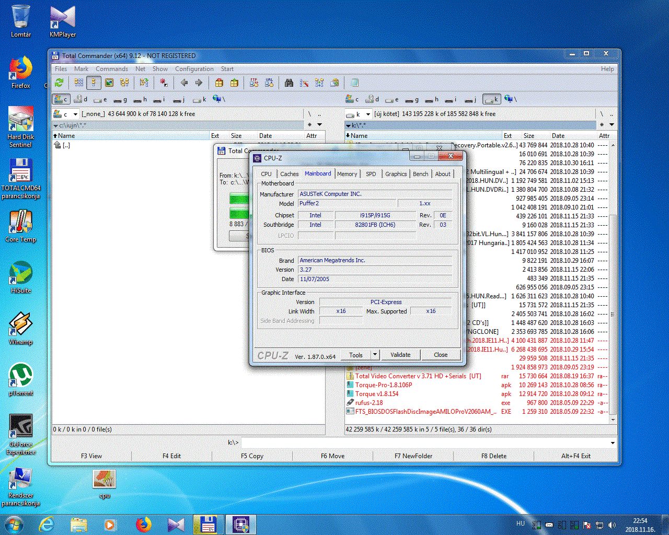Switch left panel to drive k
The width and height of the screenshot is (669, 535).
pos(200,99)
